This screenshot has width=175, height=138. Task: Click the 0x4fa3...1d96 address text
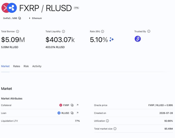tap(10, 18)
